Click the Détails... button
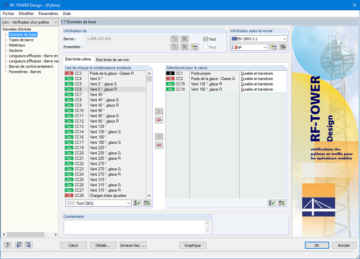 (x=103, y=245)
